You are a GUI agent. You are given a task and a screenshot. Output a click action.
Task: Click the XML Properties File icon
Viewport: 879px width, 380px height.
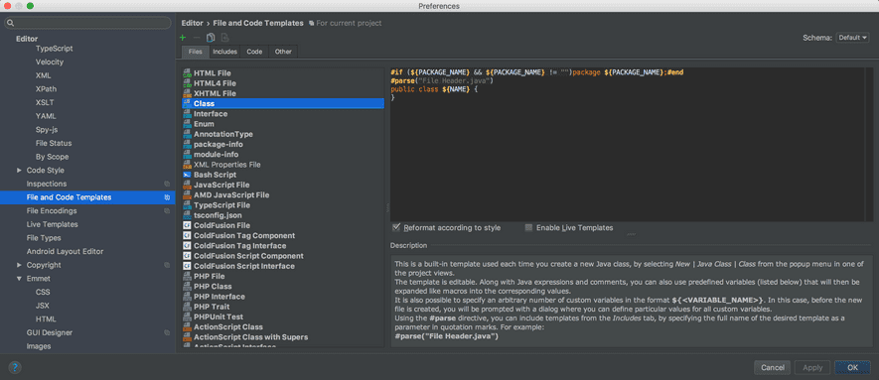188,165
